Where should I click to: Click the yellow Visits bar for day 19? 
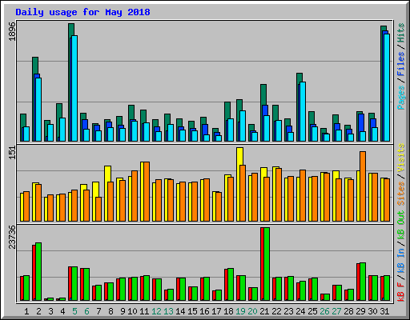239,156
